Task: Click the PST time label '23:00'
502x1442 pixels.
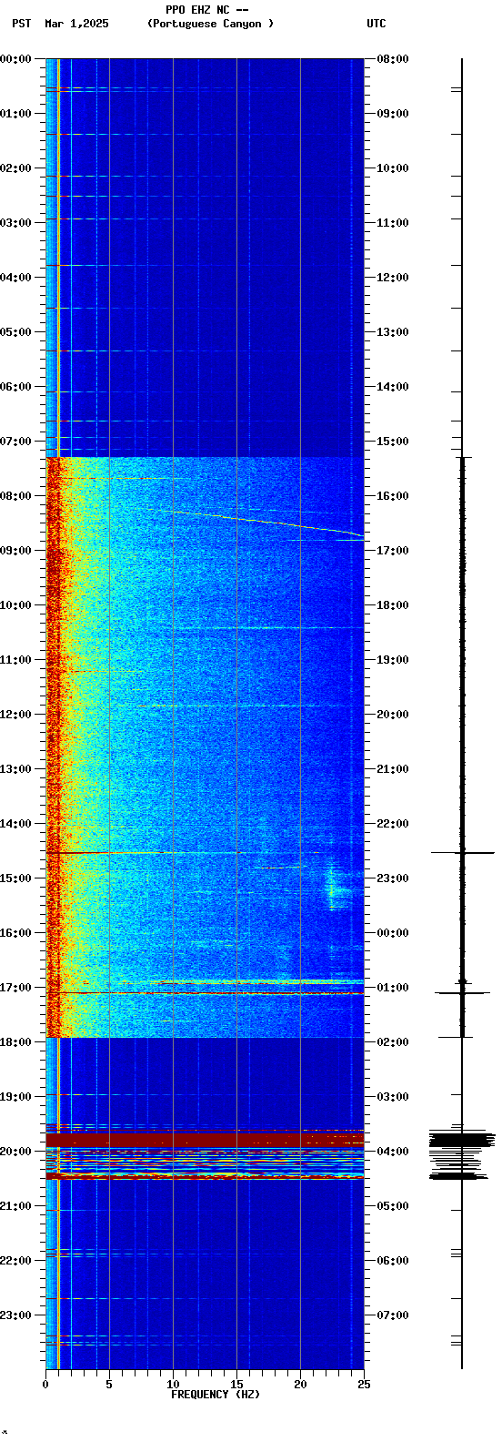Action: click(x=16, y=1315)
